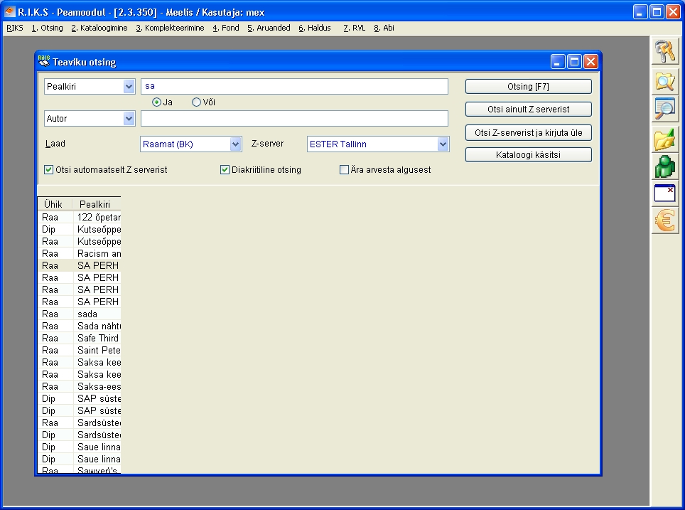Viewport: 685px width, 510px height.
Task: Click the orange euro sign icon
Action: click(x=665, y=221)
